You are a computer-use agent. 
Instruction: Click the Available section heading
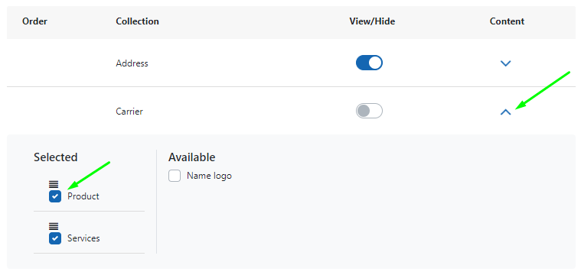point(192,157)
